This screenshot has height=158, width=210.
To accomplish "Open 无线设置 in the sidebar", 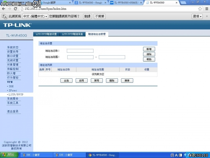I will pos(13,60).
